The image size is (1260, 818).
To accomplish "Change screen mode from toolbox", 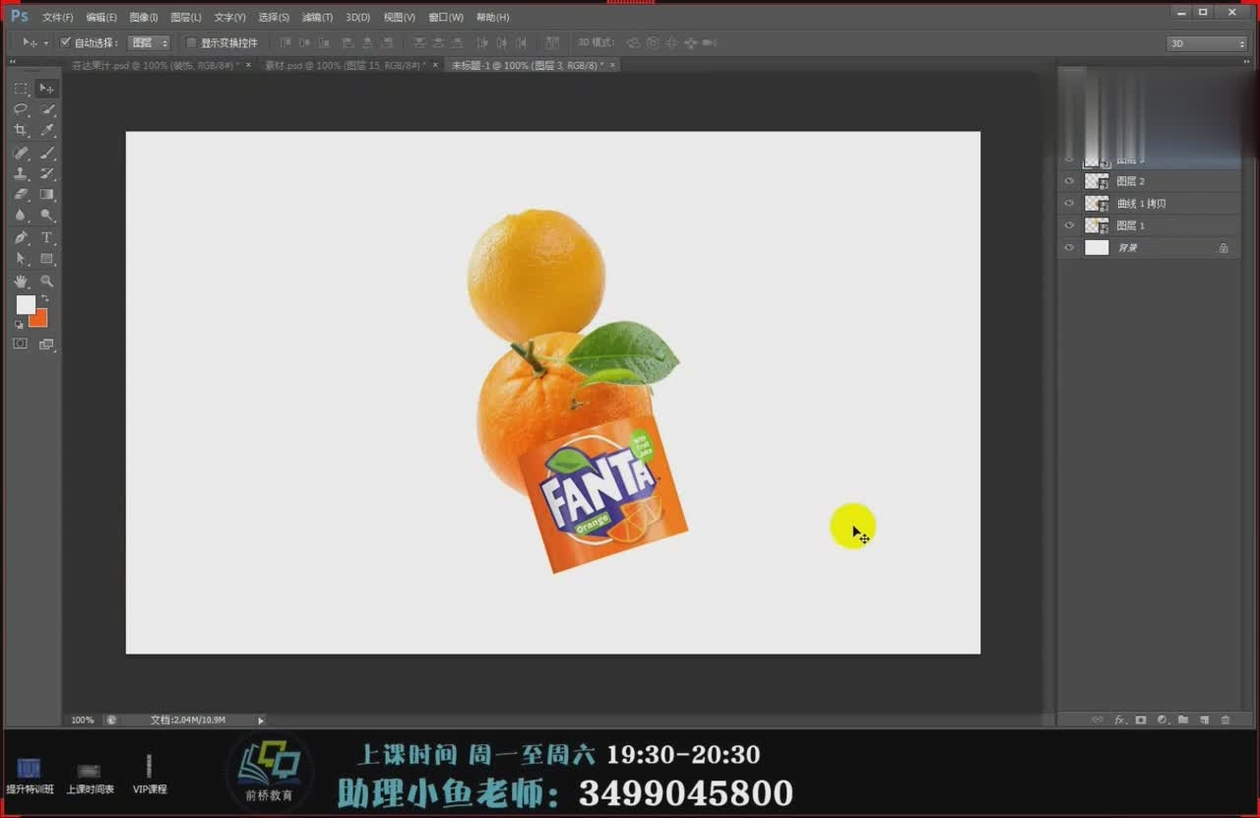I will click(46, 344).
